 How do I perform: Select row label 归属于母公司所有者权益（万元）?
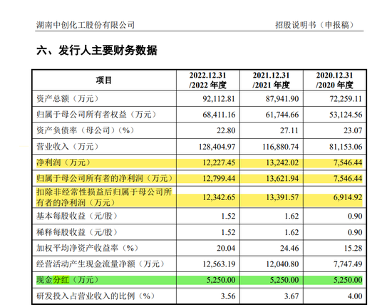pyautogui.click(x=96, y=115)
